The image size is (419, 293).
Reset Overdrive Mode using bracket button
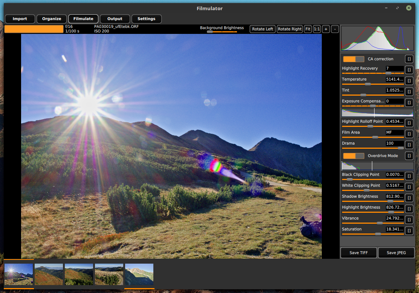[409, 156]
